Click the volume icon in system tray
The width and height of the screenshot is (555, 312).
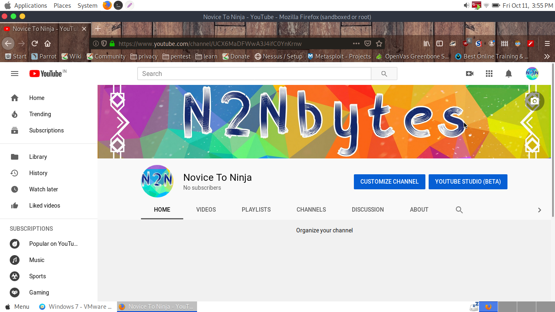(x=466, y=5)
